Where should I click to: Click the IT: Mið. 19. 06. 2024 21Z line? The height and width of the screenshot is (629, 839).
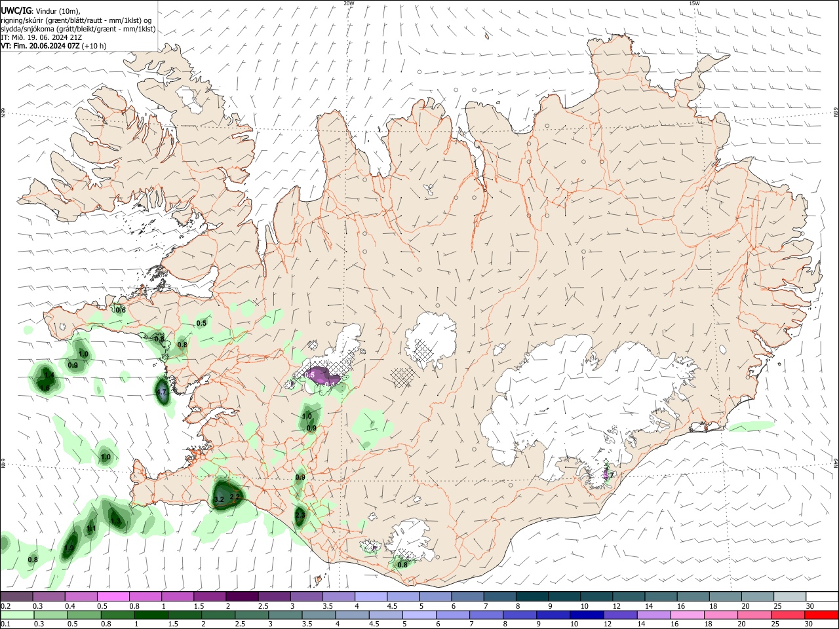click(41, 37)
